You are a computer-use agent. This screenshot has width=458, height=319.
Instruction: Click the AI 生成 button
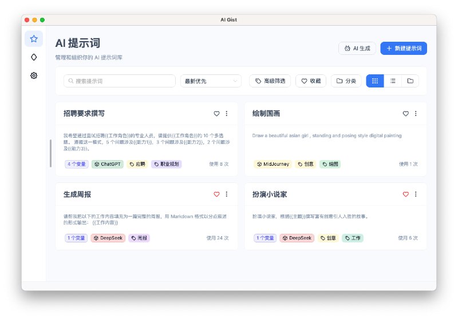pyautogui.click(x=357, y=49)
